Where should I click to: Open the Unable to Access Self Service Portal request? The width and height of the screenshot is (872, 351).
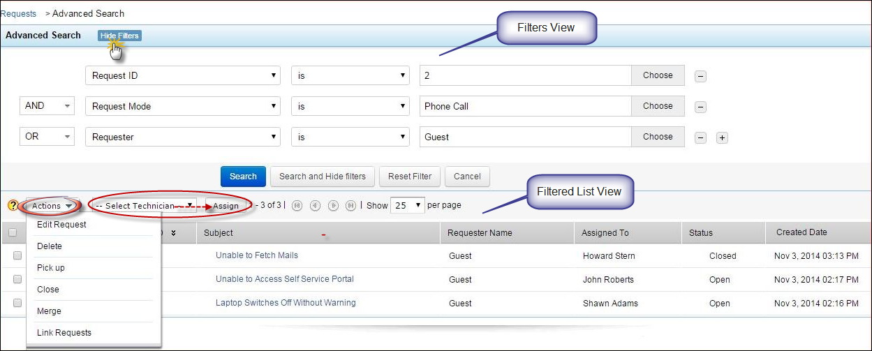coord(284,279)
